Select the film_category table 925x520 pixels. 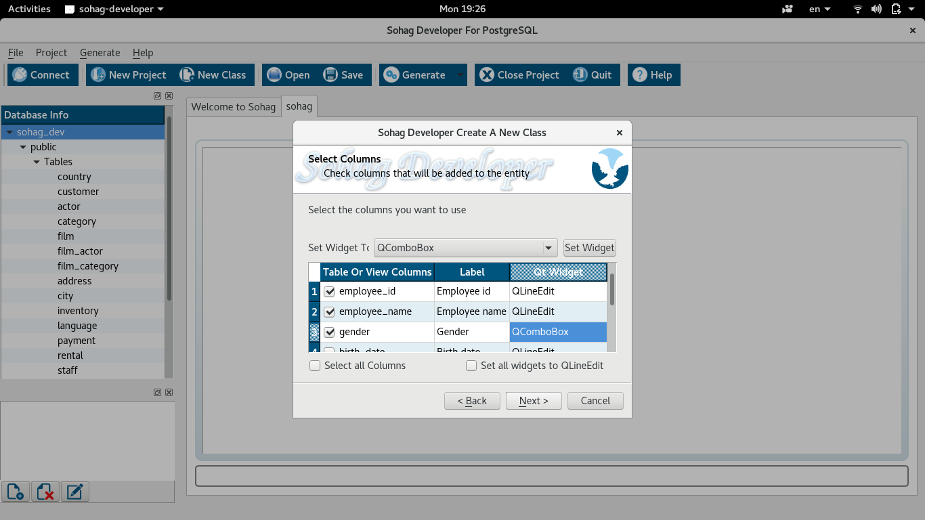(x=88, y=266)
